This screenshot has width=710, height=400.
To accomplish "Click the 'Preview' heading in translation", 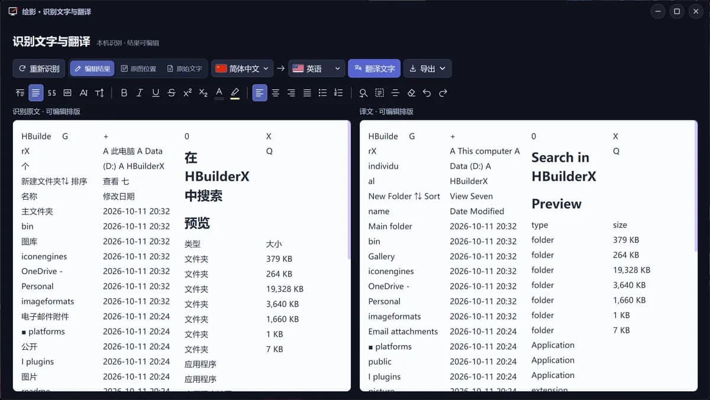I will (556, 204).
